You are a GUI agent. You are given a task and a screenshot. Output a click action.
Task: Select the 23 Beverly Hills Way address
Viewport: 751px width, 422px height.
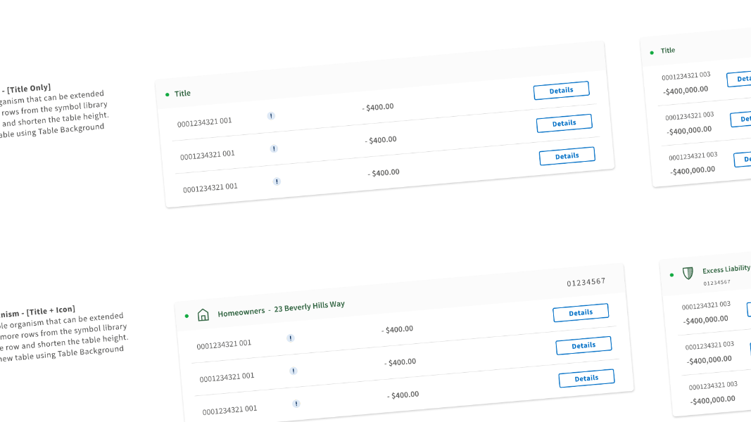point(309,307)
